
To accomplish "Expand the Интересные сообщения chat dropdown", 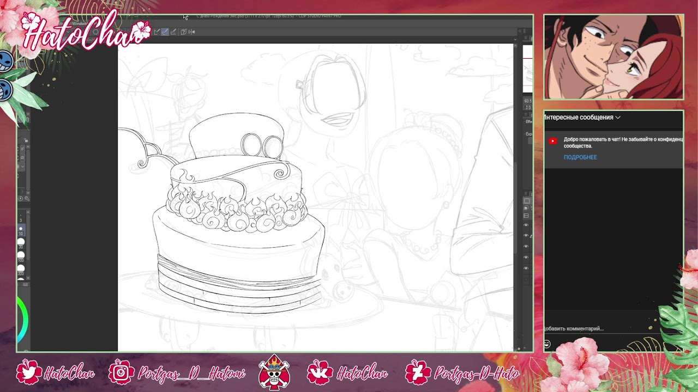I will pos(582,117).
